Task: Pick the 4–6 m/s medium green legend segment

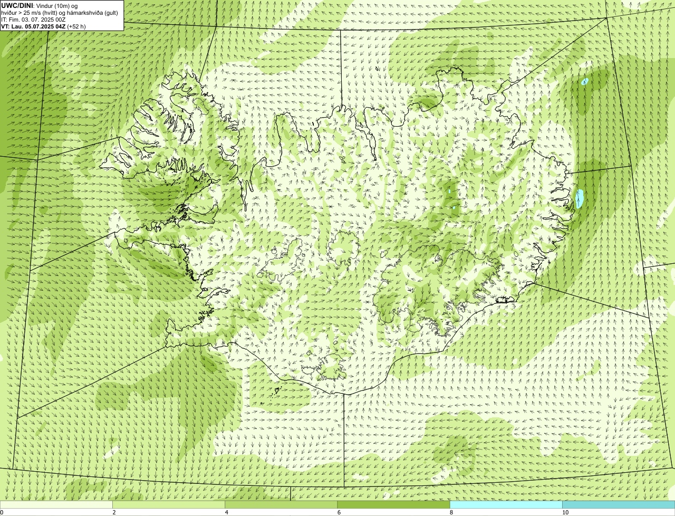Action: (x=281, y=504)
